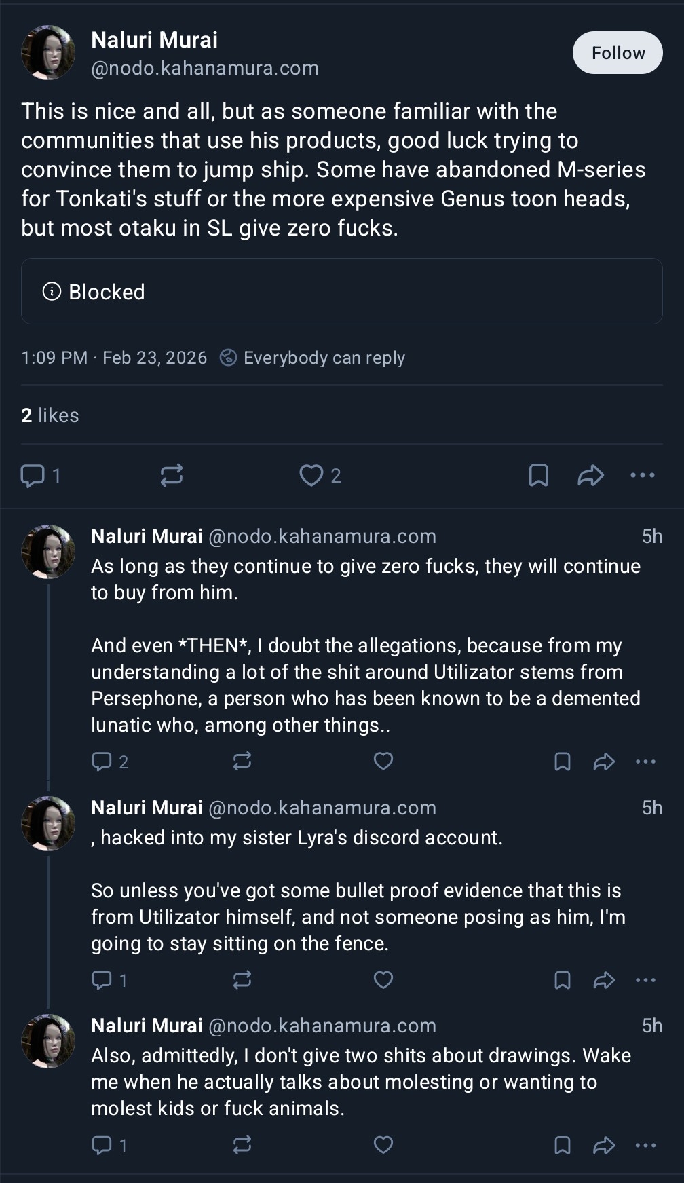Bookmark the main post

coord(538,475)
